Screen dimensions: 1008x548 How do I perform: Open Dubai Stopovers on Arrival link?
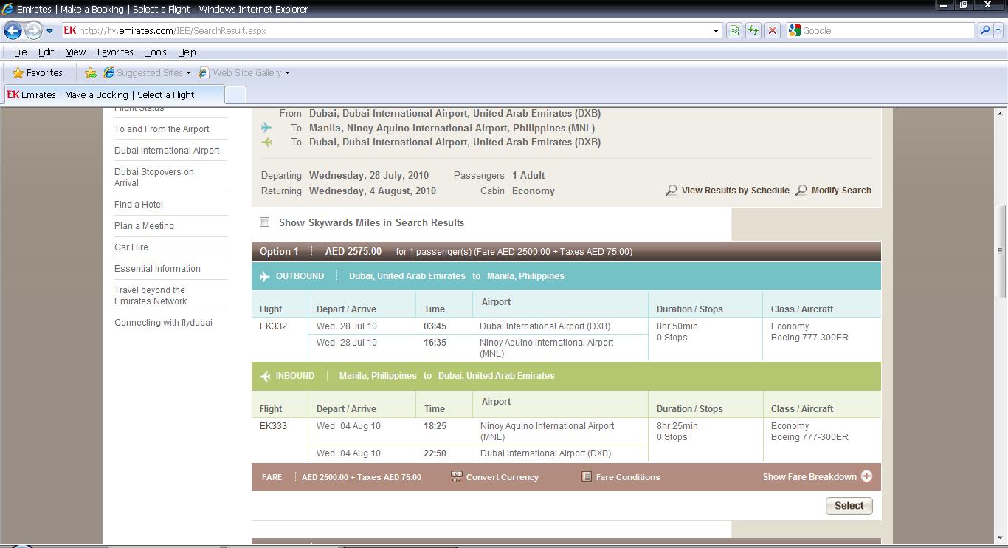154,177
